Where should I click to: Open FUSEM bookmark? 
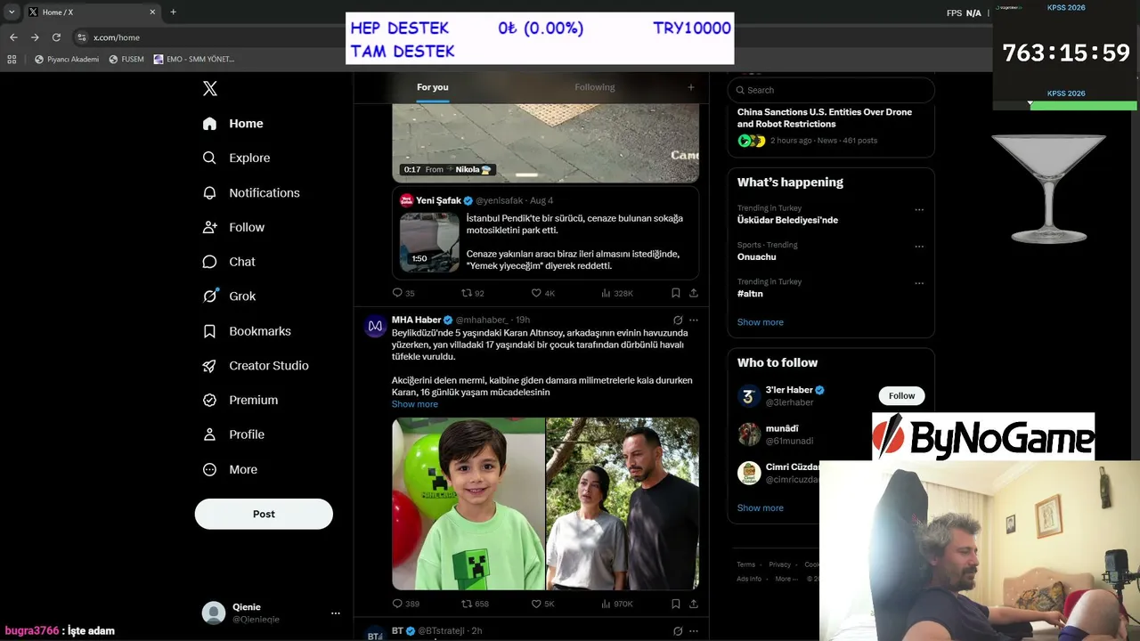point(126,60)
